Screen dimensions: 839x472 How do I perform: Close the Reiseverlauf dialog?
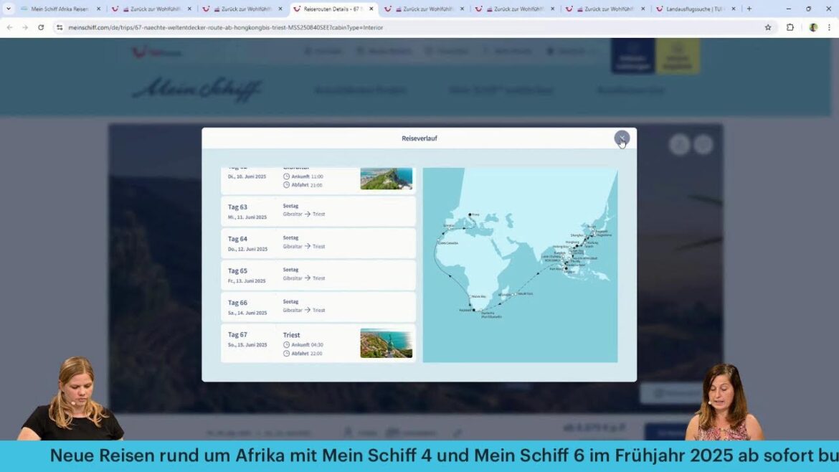pyautogui.click(x=621, y=138)
